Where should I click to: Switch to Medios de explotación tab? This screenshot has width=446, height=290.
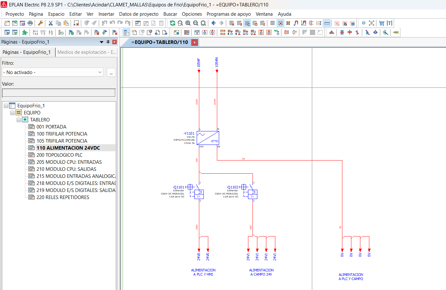pos(87,52)
